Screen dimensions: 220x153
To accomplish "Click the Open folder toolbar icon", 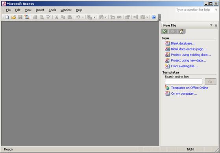I will coord(14,17).
